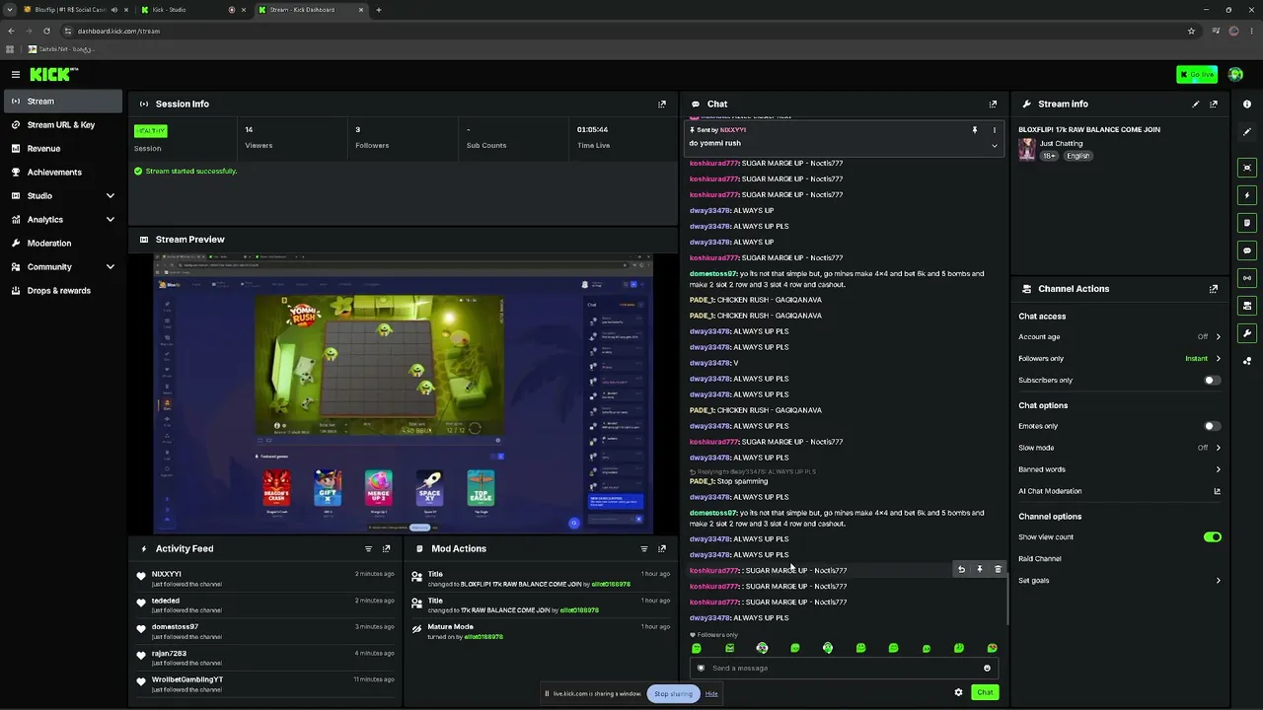This screenshot has width=1263, height=710.
Task: Open chat settings gear icon
Action: pyautogui.click(x=958, y=692)
